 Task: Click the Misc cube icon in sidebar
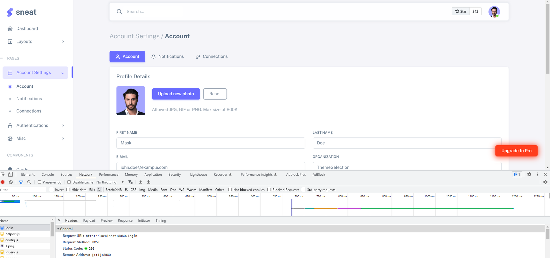[x=10, y=139]
